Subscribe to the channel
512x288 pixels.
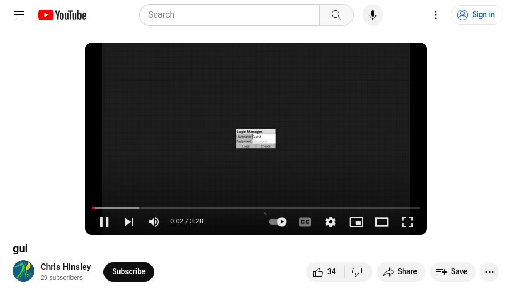pos(129,271)
